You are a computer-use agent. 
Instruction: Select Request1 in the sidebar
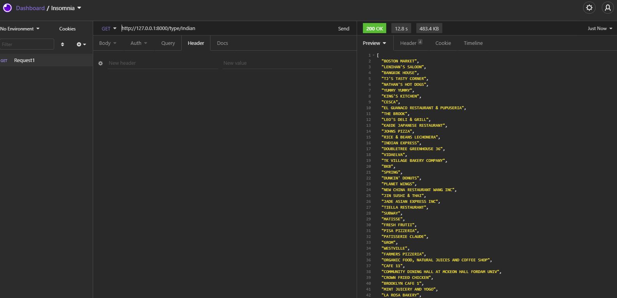coord(46,60)
